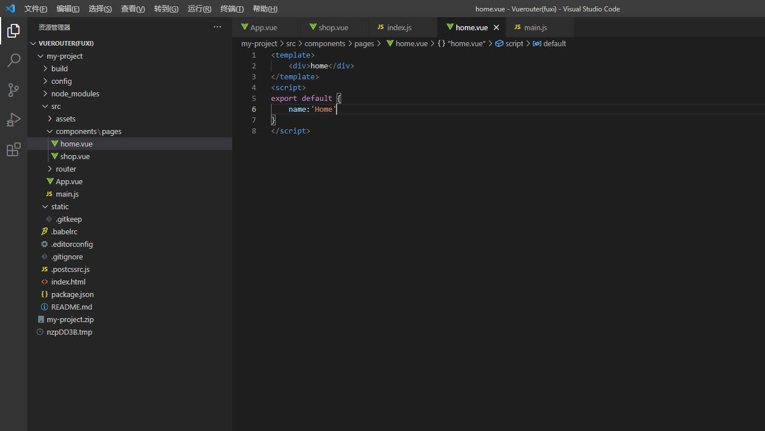This screenshot has width=765, height=431.
Task: Click the archive icon beside my-project.zip
Action: click(40, 319)
